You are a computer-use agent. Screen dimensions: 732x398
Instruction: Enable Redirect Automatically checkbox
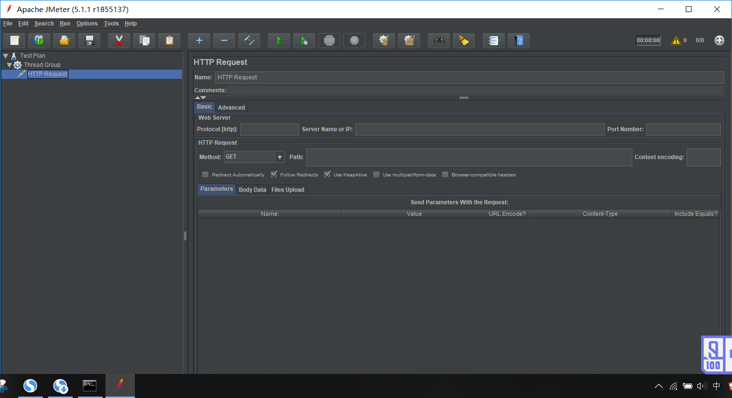pos(206,174)
